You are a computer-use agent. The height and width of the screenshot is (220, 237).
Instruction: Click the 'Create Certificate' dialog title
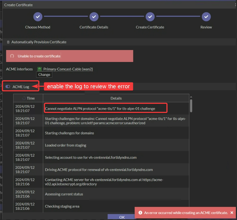click(x=18, y=5)
